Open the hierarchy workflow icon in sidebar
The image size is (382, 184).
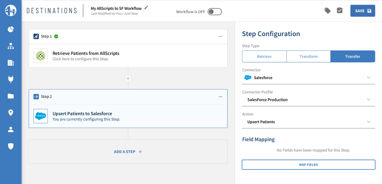[x=11, y=46]
